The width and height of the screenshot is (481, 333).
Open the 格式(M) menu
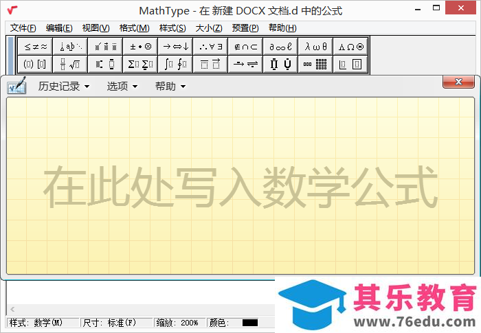tap(135, 28)
